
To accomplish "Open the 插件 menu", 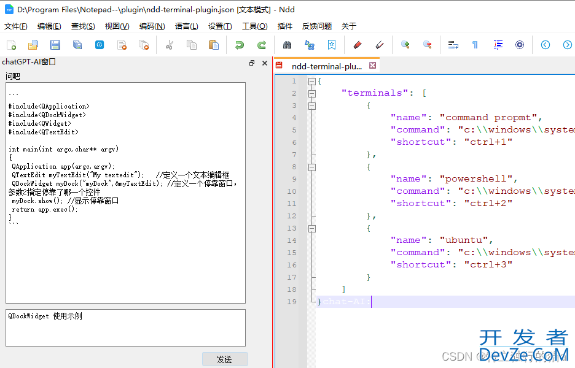I will (x=285, y=26).
